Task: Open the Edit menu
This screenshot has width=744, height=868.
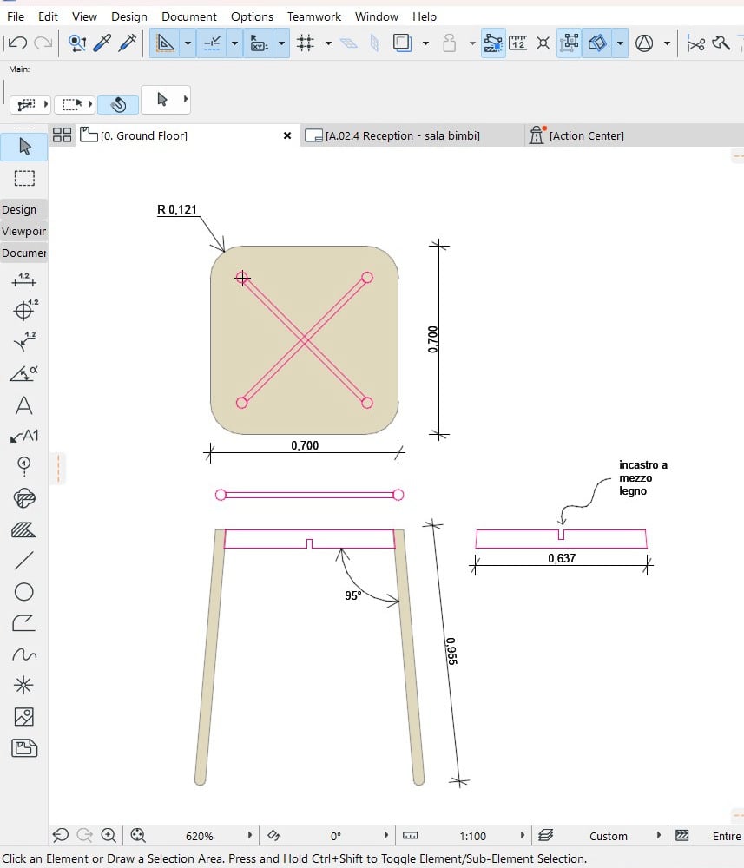Action: point(48,16)
